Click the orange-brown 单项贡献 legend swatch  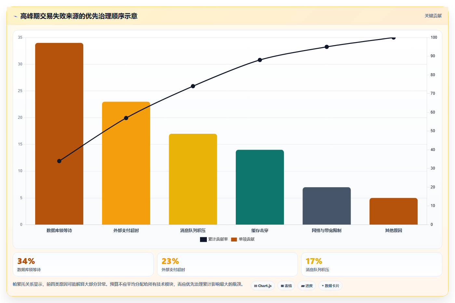[x=234, y=240]
